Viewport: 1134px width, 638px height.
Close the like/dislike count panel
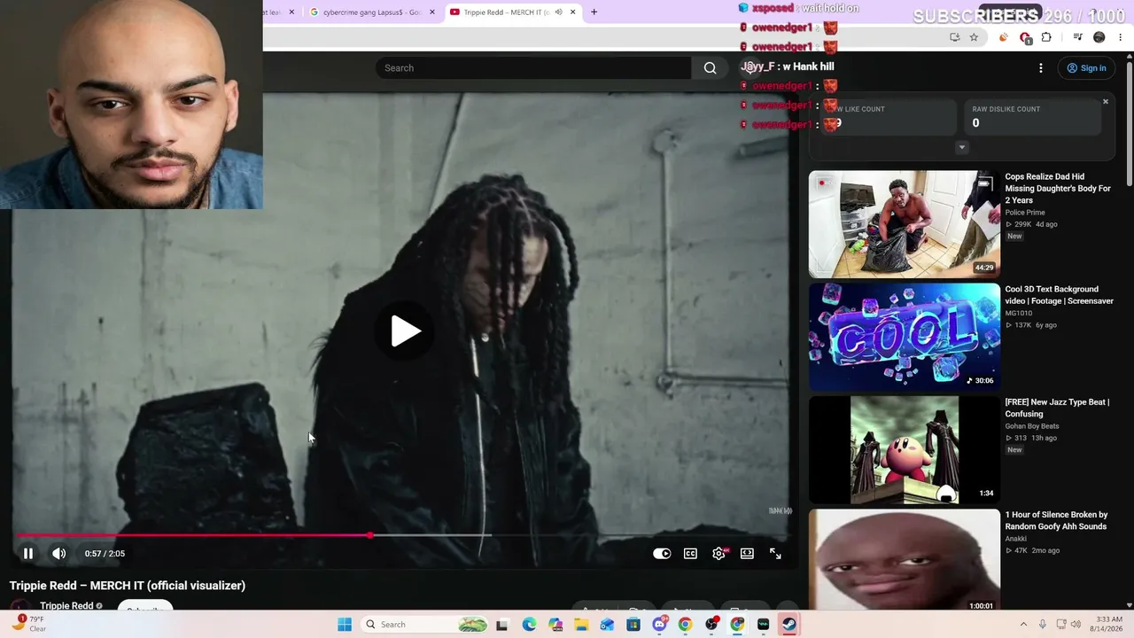coord(1106,102)
